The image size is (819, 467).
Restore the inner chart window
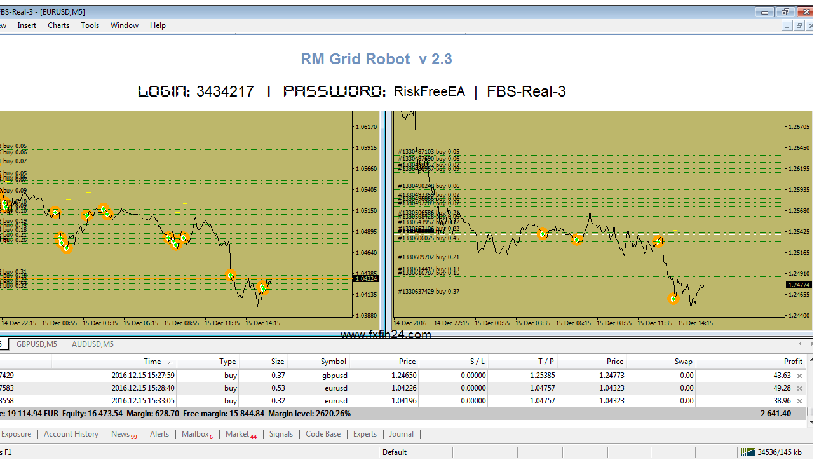click(x=800, y=25)
